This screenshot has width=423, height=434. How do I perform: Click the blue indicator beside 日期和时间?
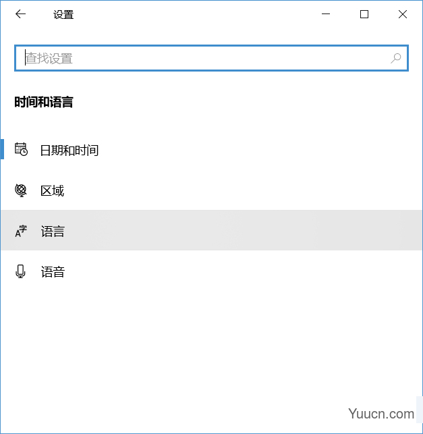(2, 149)
